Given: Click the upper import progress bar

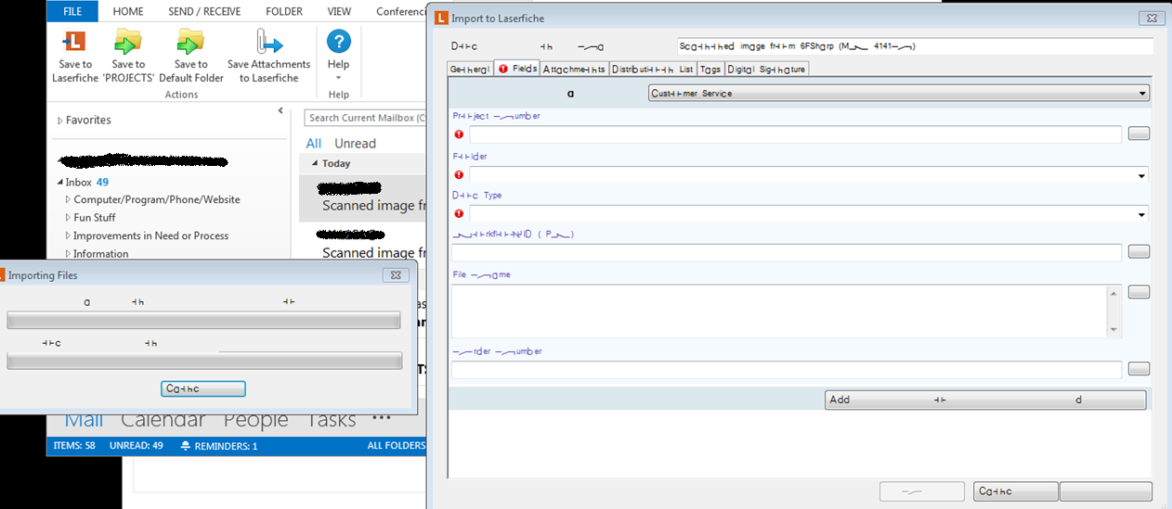Looking at the screenshot, I should (x=203, y=321).
